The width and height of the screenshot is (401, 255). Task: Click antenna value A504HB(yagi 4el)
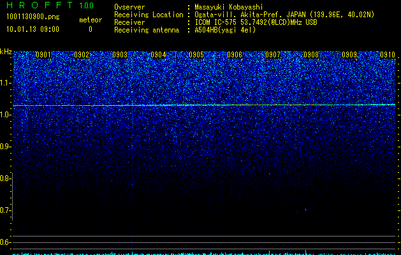(x=225, y=30)
